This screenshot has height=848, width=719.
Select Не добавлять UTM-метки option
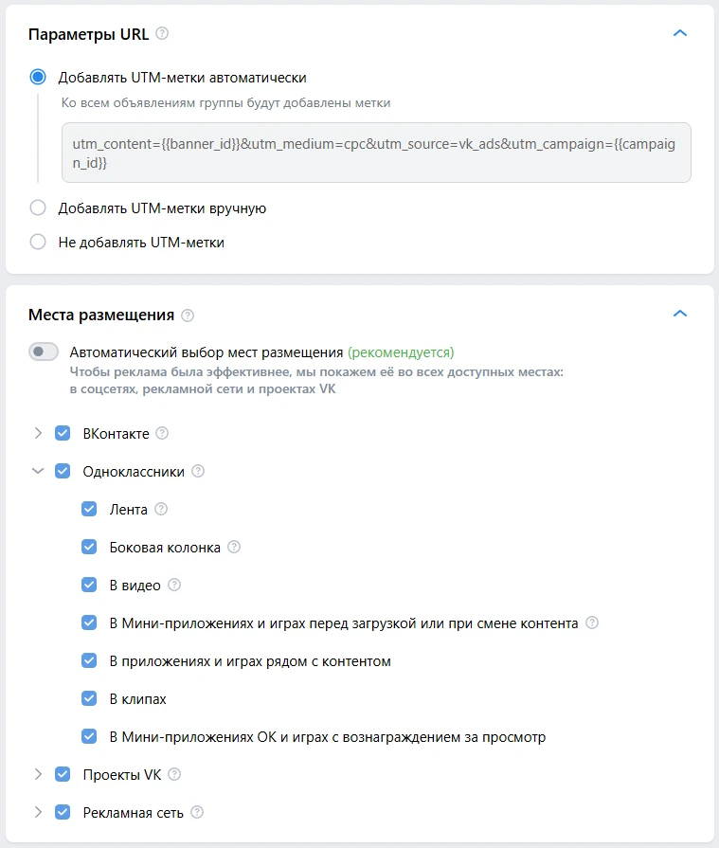coord(38,242)
